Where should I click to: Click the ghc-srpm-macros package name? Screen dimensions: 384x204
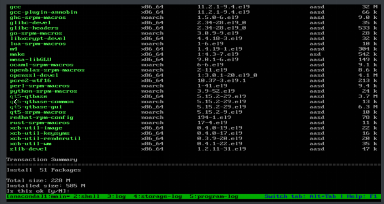tap(38, 18)
